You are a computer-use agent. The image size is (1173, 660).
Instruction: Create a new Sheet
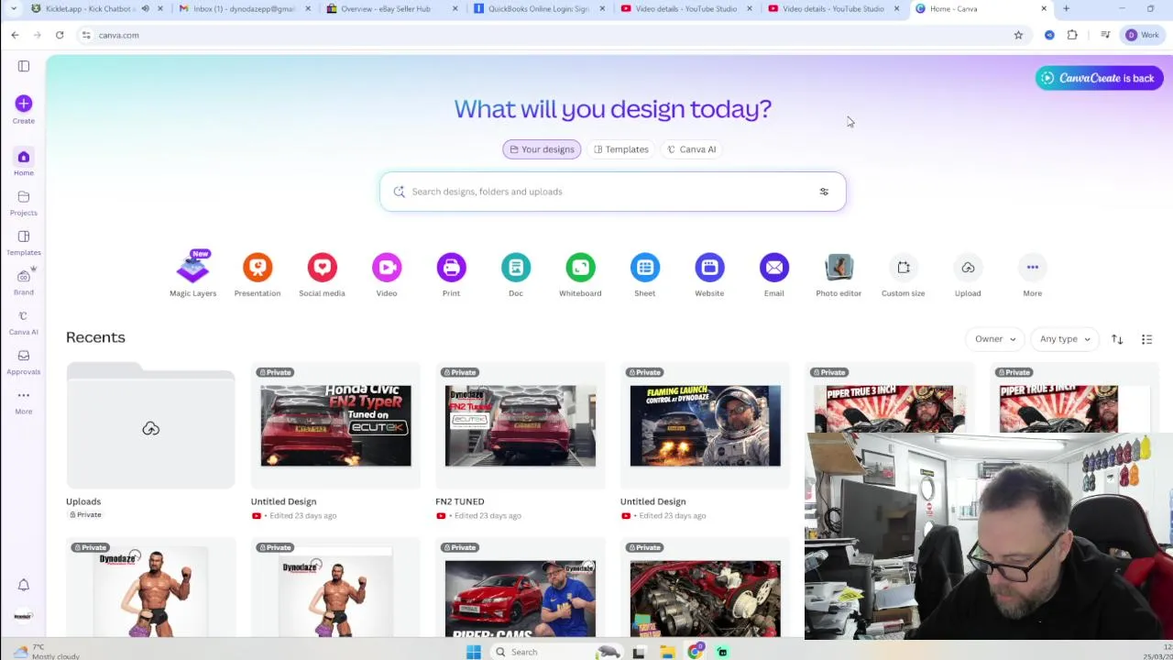click(645, 274)
